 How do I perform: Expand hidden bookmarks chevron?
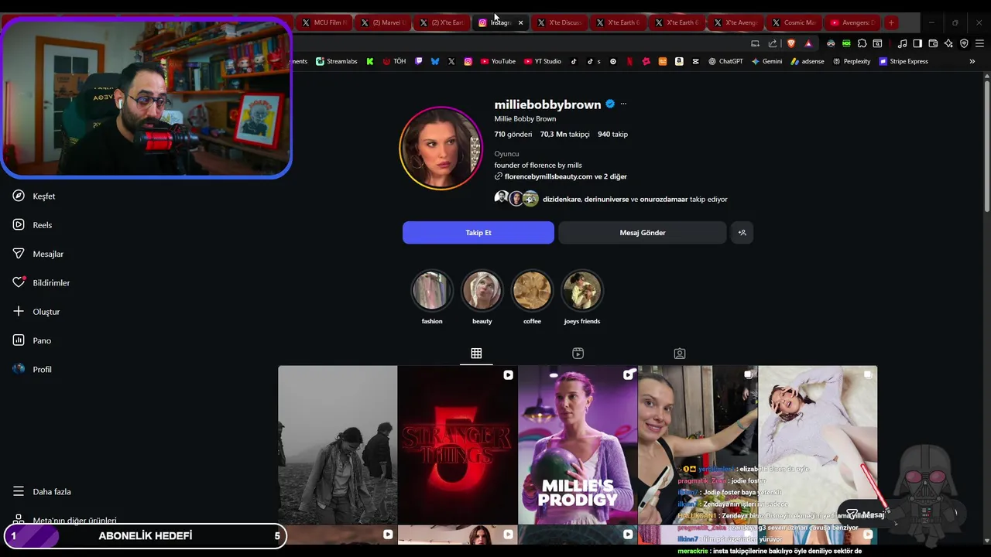(x=972, y=61)
